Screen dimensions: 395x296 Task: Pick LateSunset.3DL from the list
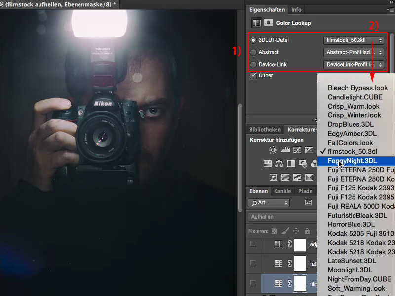tap(355, 261)
